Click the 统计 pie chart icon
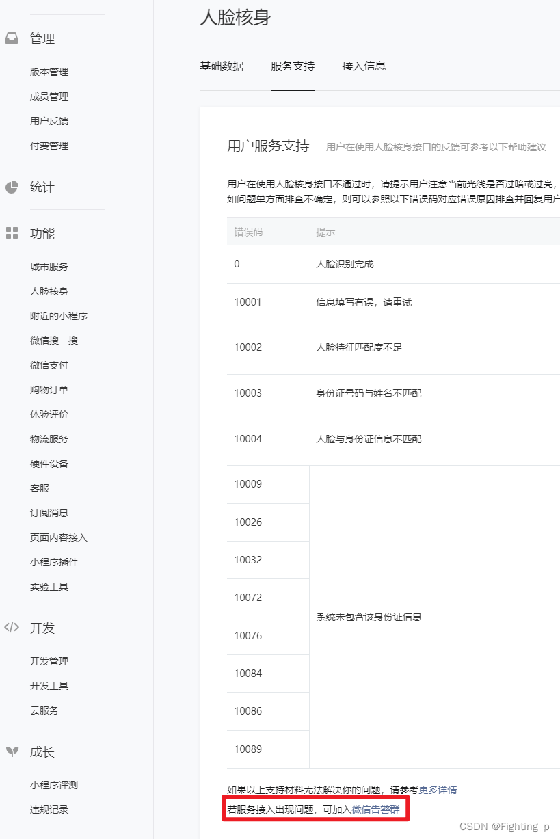The image size is (560, 839). pos(12,187)
